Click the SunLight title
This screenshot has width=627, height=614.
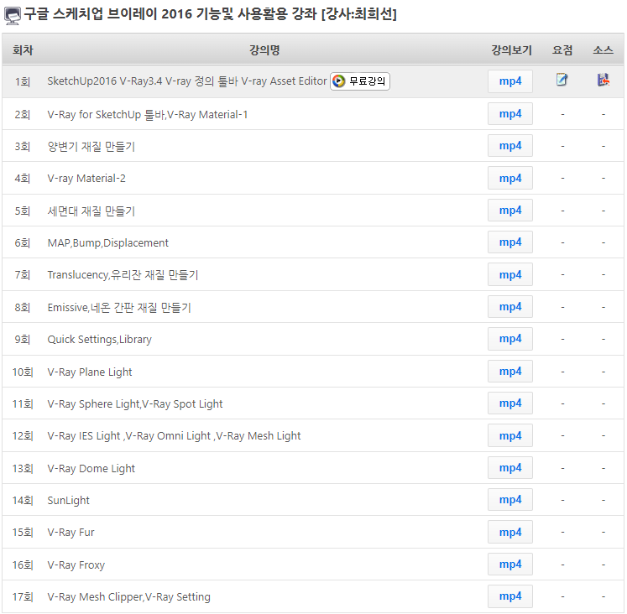[68, 500]
